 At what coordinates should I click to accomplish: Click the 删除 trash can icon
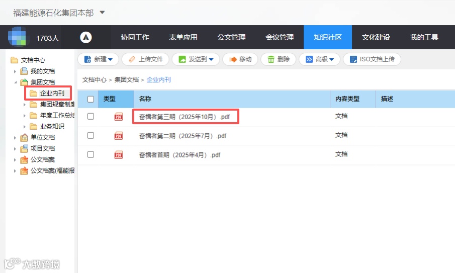click(271, 59)
